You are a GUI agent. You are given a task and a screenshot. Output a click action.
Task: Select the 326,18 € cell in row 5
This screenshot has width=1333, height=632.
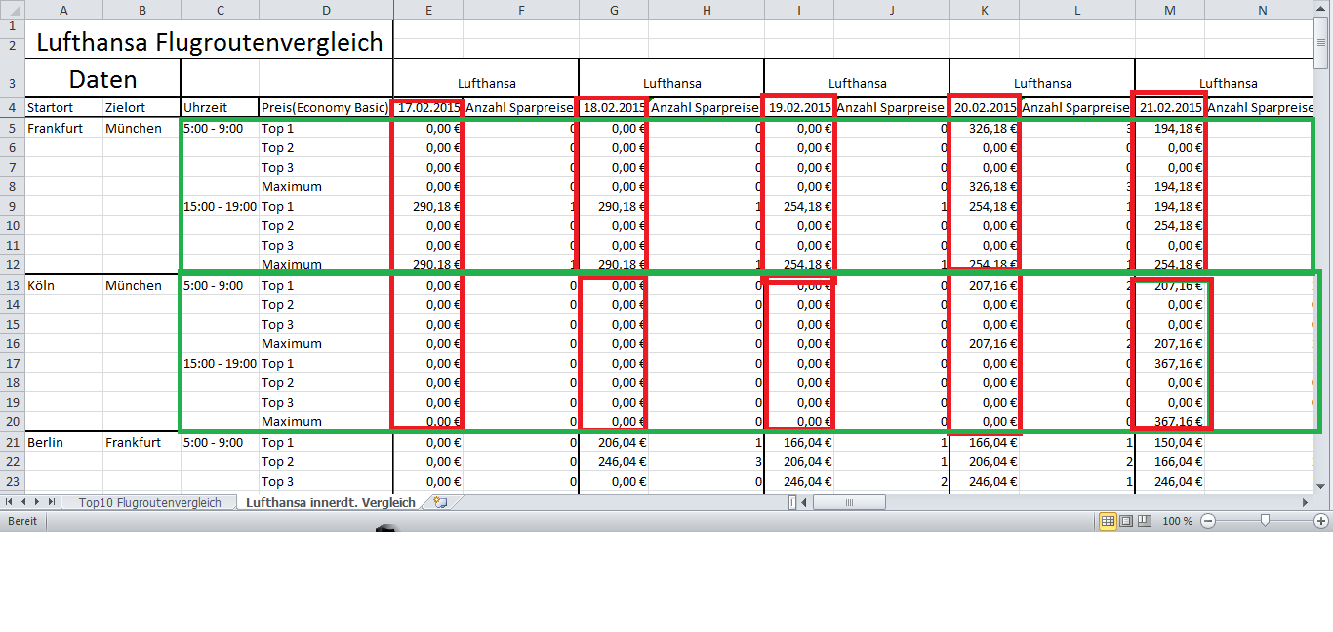984,128
